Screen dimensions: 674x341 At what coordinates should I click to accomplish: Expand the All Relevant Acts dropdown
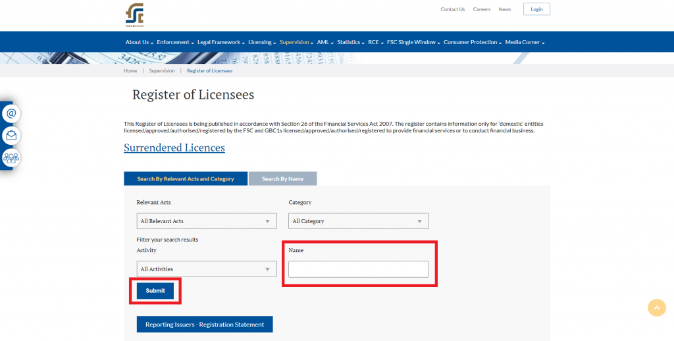pyautogui.click(x=207, y=221)
